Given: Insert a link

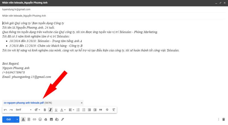Looking at the screenshot, I should tap(34, 120).
